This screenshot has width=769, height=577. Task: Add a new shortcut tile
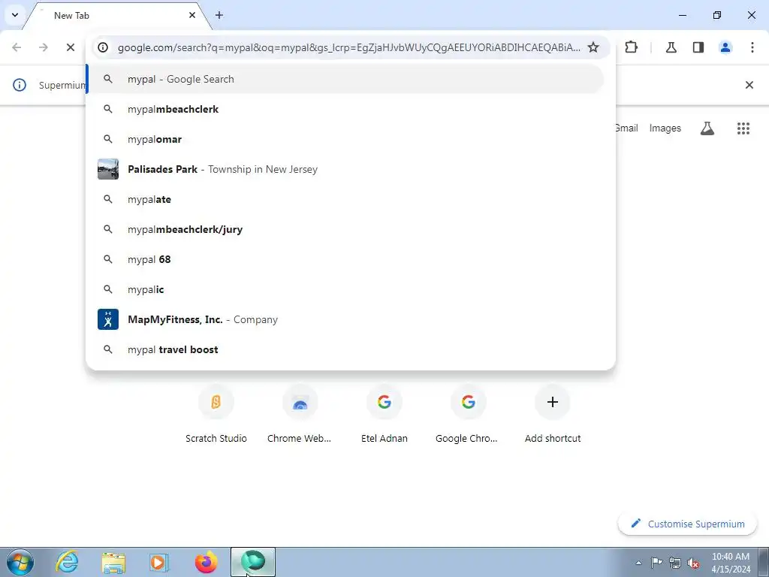(553, 415)
